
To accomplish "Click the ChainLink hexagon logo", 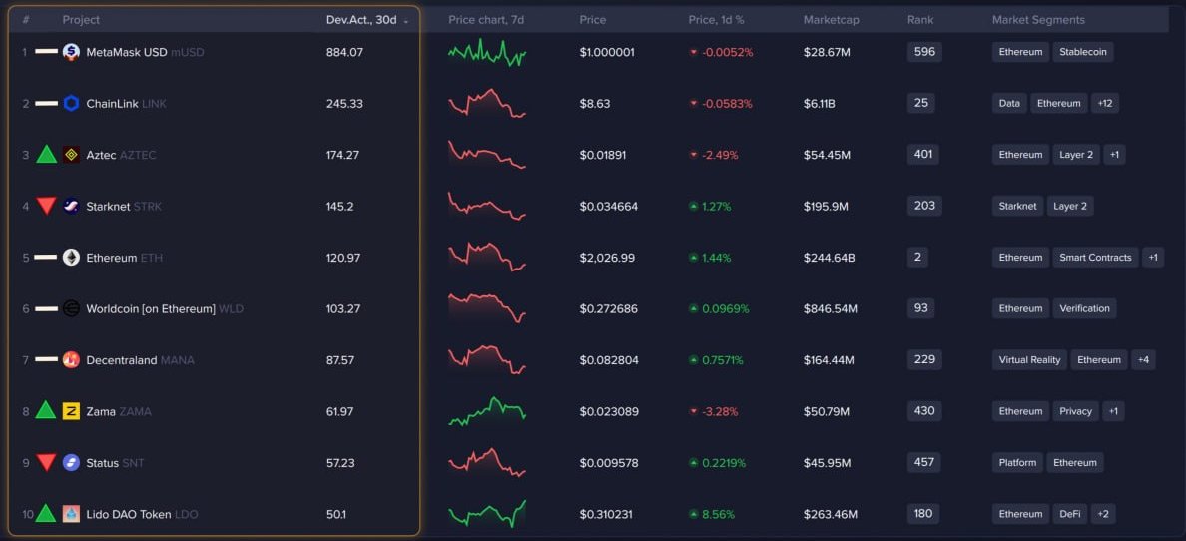I will click(71, 104).
